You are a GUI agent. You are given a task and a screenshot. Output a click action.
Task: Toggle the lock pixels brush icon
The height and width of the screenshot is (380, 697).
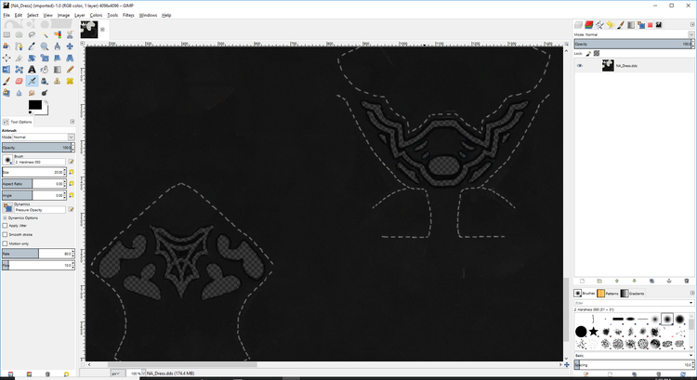tap(588, 53)
